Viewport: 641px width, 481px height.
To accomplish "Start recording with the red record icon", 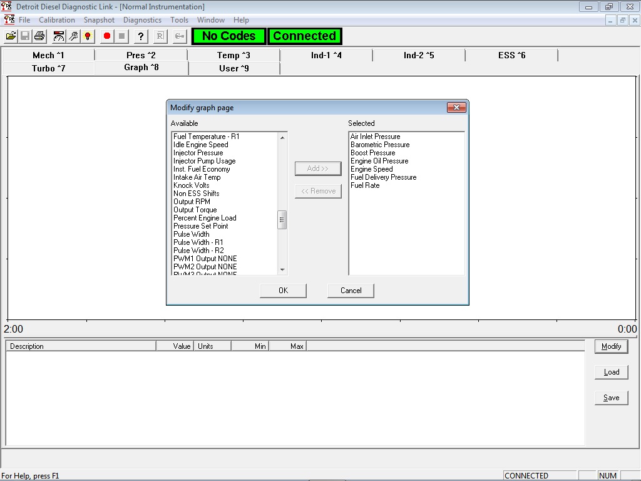I will 106,36.
